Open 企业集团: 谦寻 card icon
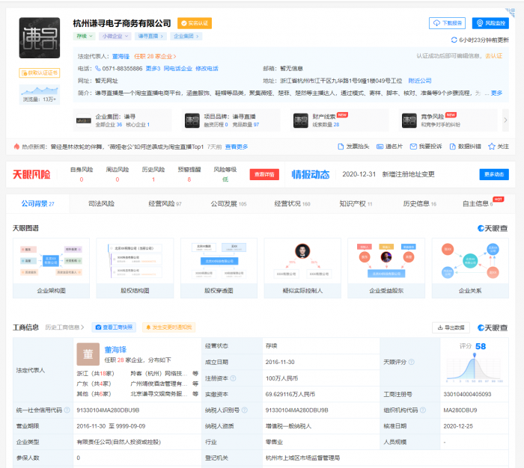The image size is (524, 468). (84, 120)
